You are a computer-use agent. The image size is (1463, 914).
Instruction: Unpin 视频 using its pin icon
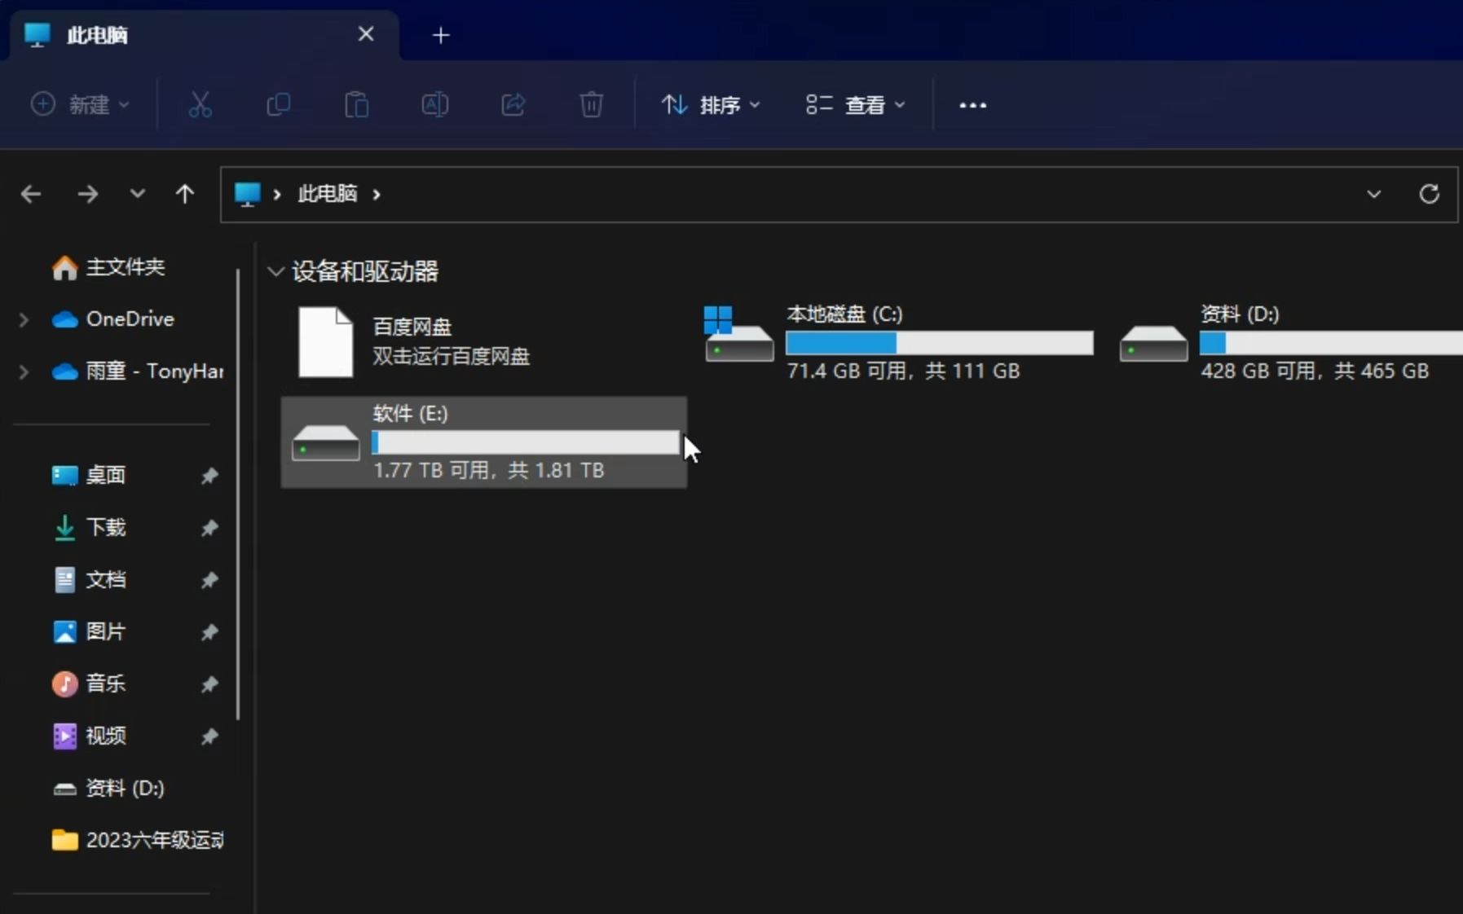[209, 736]
